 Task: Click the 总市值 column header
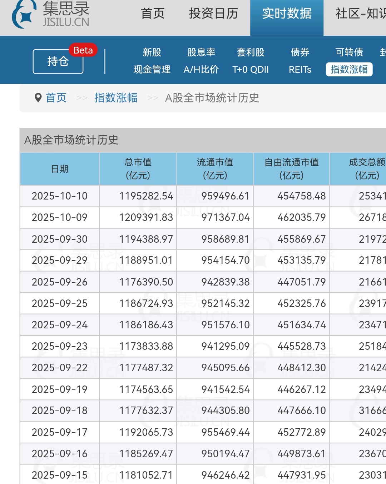point(138,169)
